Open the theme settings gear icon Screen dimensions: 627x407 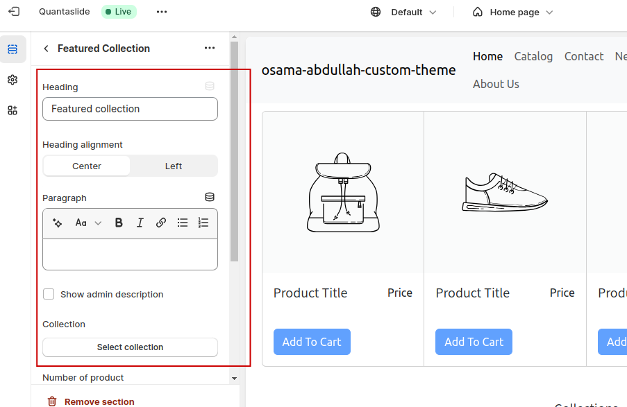click(12, 80)
